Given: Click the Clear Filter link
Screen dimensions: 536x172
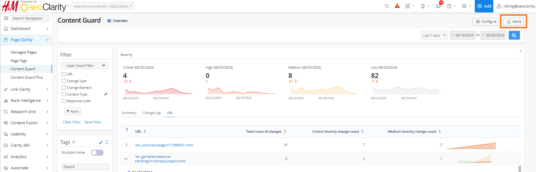Looking at the screenshot, I should pyautogui.click(x=72, y=122).
